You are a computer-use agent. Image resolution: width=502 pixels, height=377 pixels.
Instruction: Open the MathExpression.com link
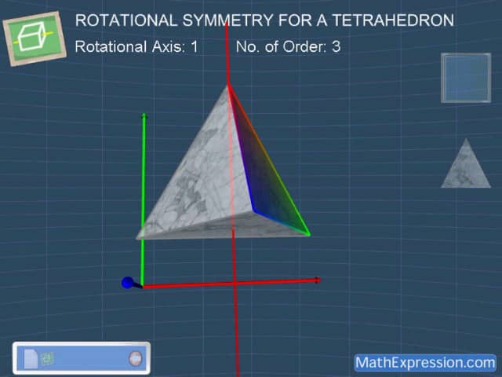[x=425, y=363]
